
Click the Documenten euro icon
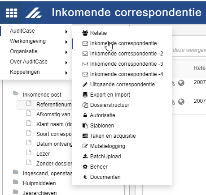[x=85, y=177]
